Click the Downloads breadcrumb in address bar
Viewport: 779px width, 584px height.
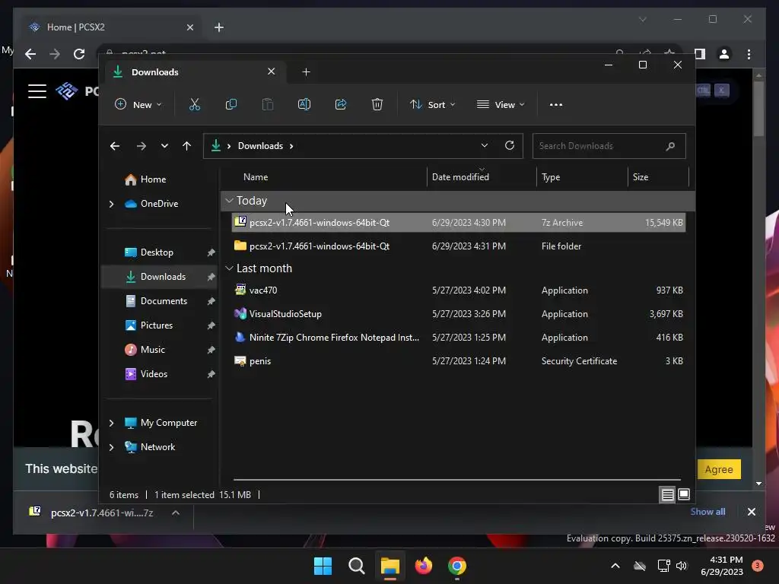(x=260, y=146)
